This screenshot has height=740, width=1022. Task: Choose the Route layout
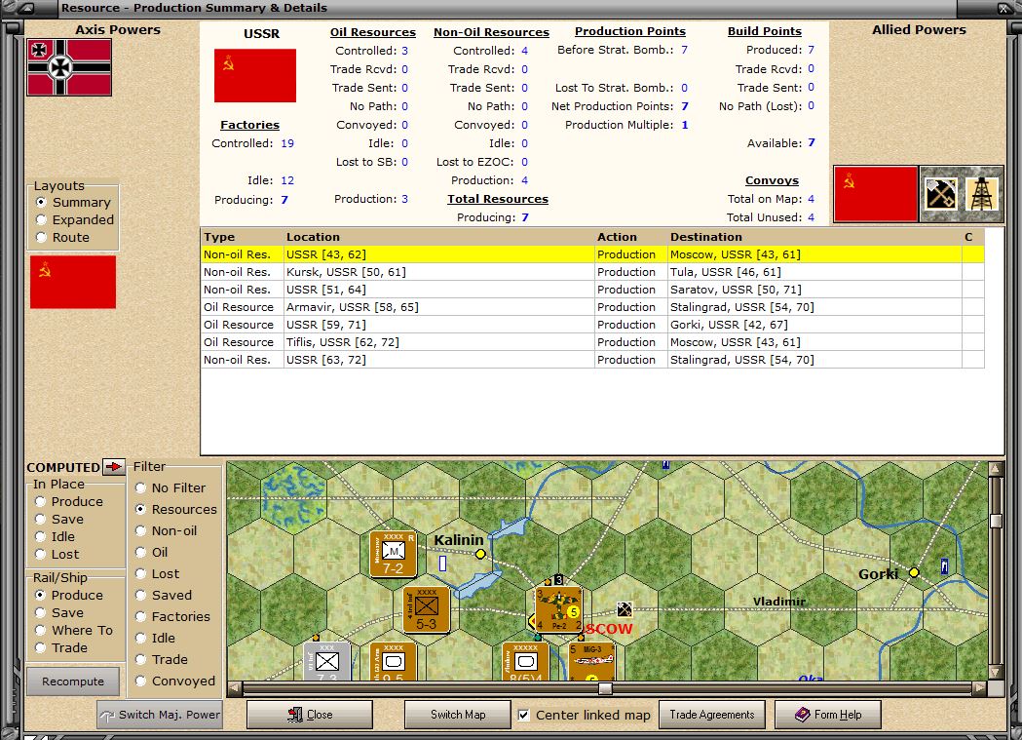(62, 237)
